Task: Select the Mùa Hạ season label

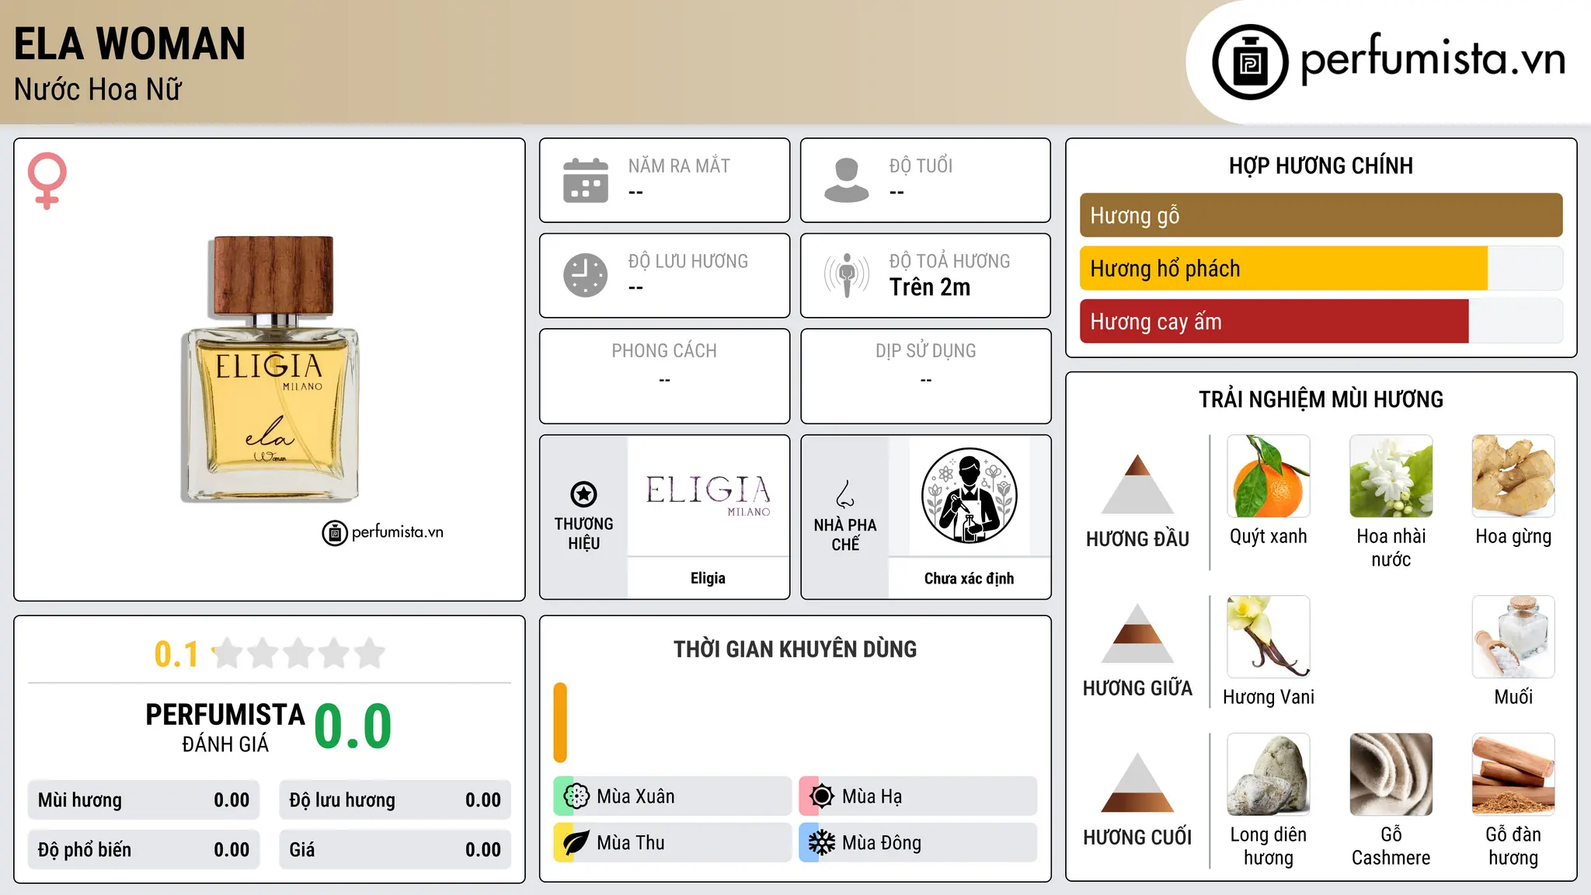Action: (x=872, y=796)
